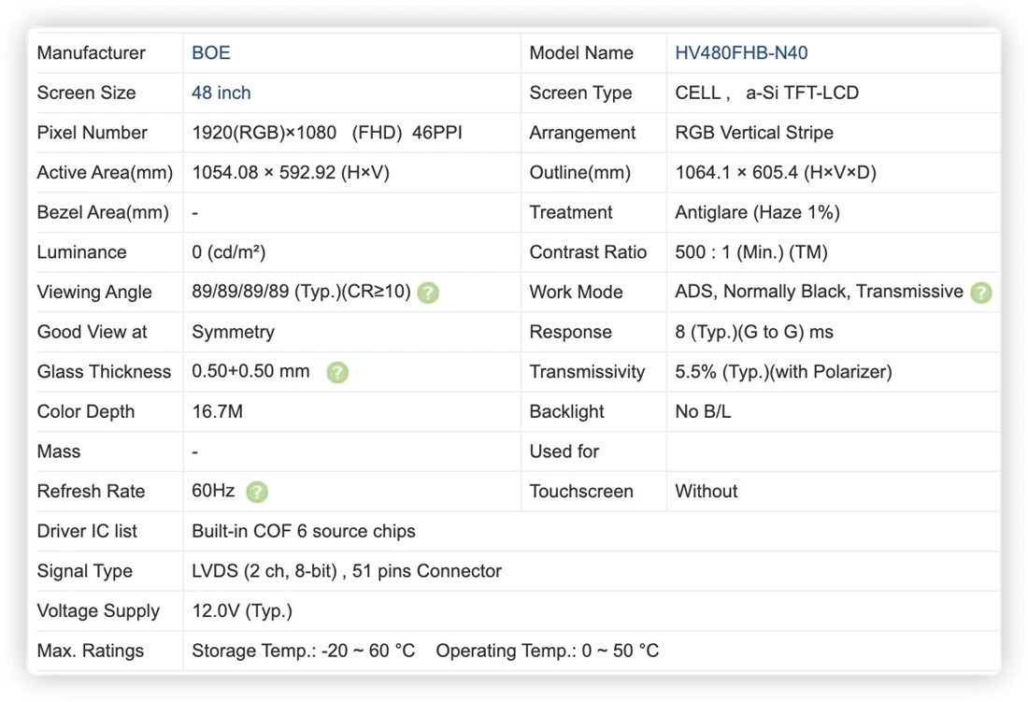
Task: Click the Contrast Ratio label
Action: click(588, 252)
